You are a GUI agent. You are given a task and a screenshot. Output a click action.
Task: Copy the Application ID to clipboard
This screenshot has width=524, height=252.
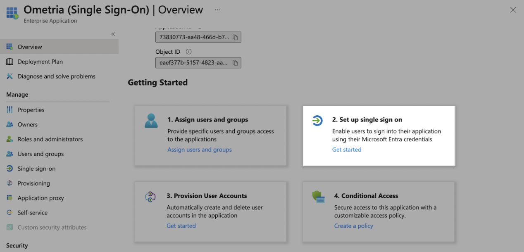point(235,37)
